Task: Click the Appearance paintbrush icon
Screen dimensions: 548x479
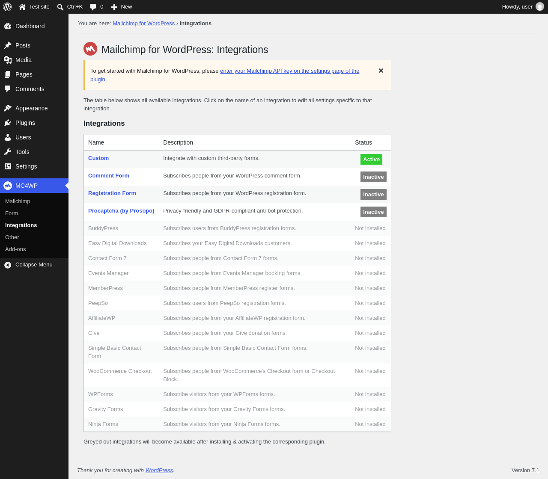Action: click(8, 108)
